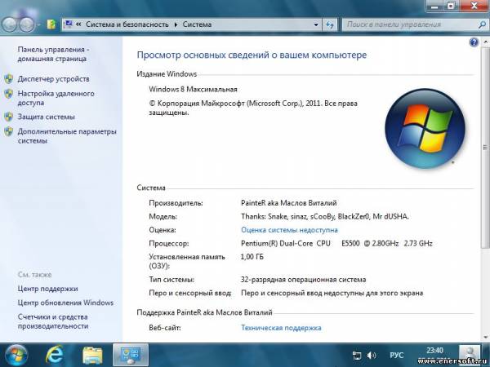Open Windows Explorer folder on taskbar
Image resolution: width=490 pixels, height=367 pixels.
coord(92,356)
